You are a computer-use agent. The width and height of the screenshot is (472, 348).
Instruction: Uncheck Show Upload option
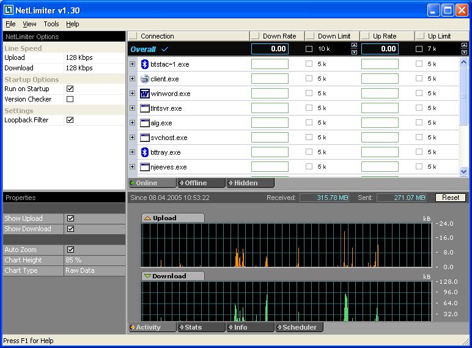point(71,218)
